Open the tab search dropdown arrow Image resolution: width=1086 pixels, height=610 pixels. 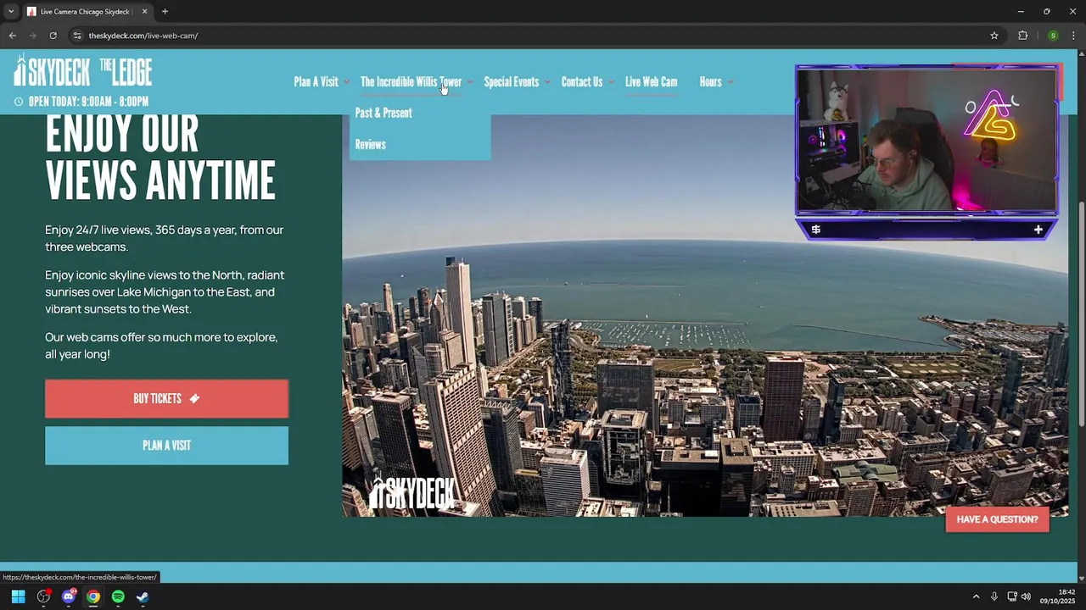coord(11,12)
